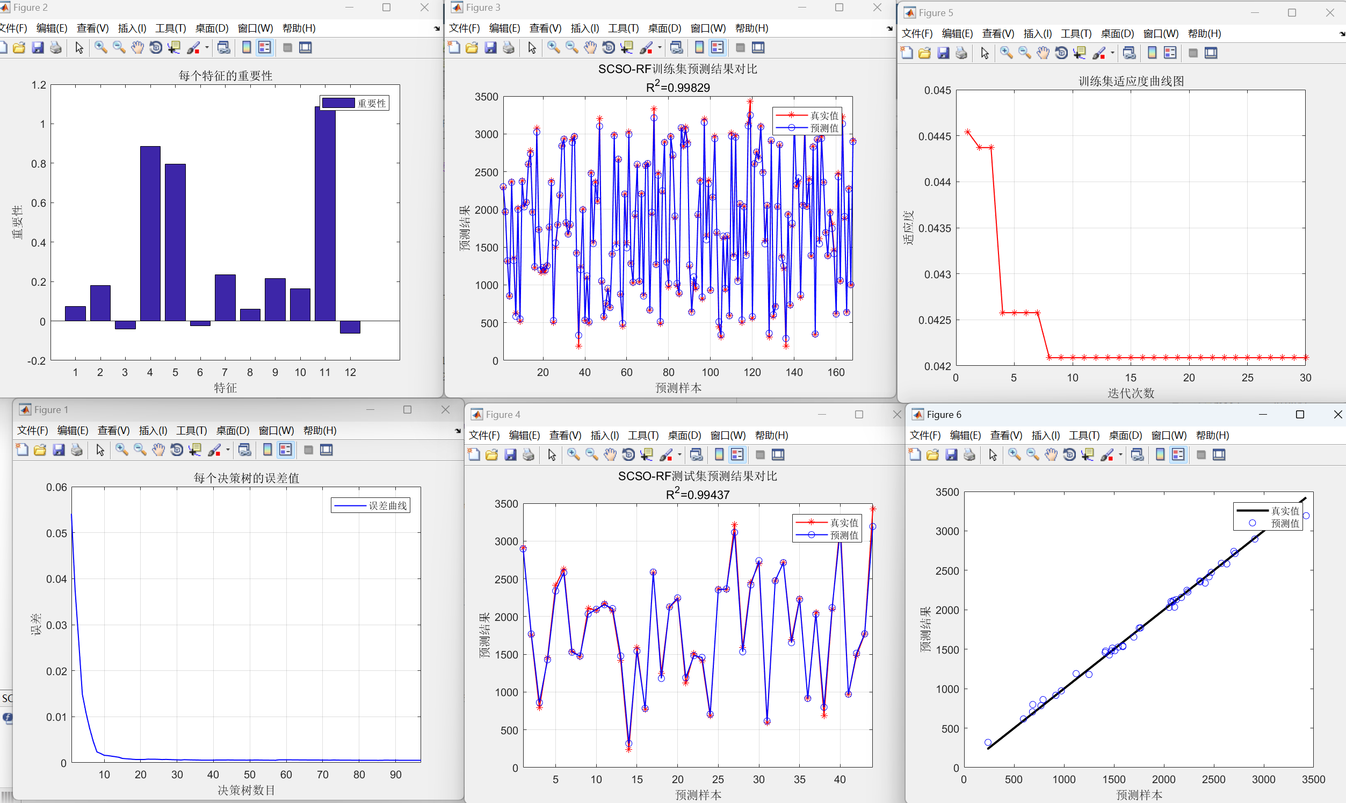Open brush color dropdown arrow in Figure 2
The image size is (1346, 803).
click(x=207, y=48)
